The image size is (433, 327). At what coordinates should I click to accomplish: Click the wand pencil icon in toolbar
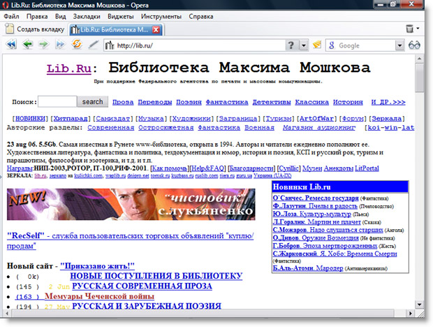tap(94, 45)
